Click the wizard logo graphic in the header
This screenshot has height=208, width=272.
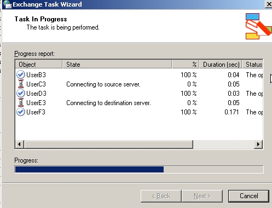click(258, 26)
